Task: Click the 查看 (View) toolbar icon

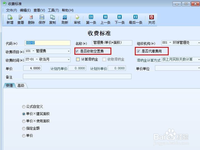Action: pyautogui.click(x=20, y=20)
